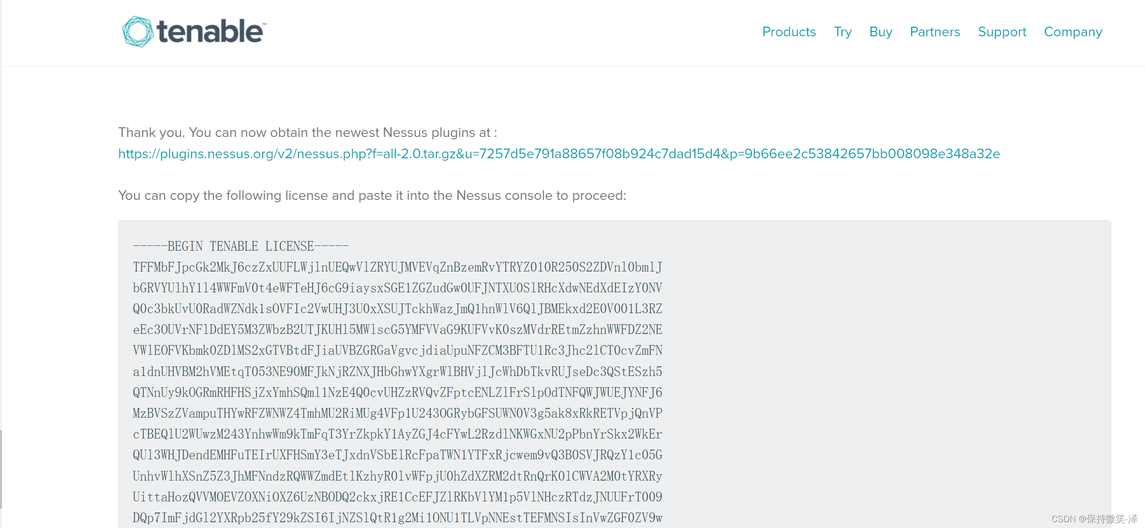Click the tenable wordmark text
Viewport: 1145px width, 528px height.
pos(211,32)
